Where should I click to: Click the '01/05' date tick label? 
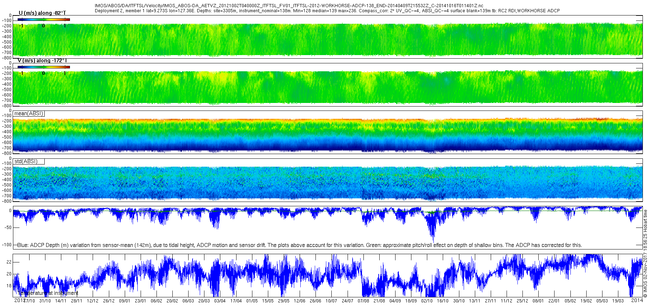[252, 301]
